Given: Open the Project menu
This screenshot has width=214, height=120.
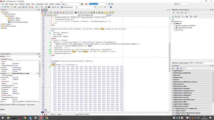Looking at the screenshot, I should 28,4.
